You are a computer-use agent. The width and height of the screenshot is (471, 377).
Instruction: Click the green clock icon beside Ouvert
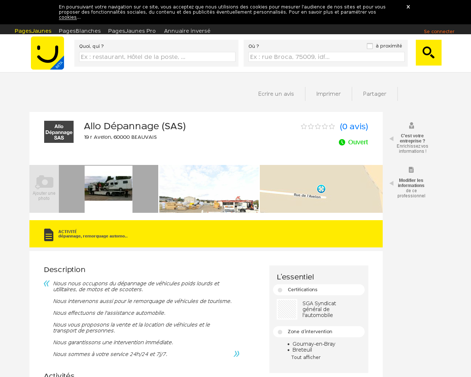[342, 142]
